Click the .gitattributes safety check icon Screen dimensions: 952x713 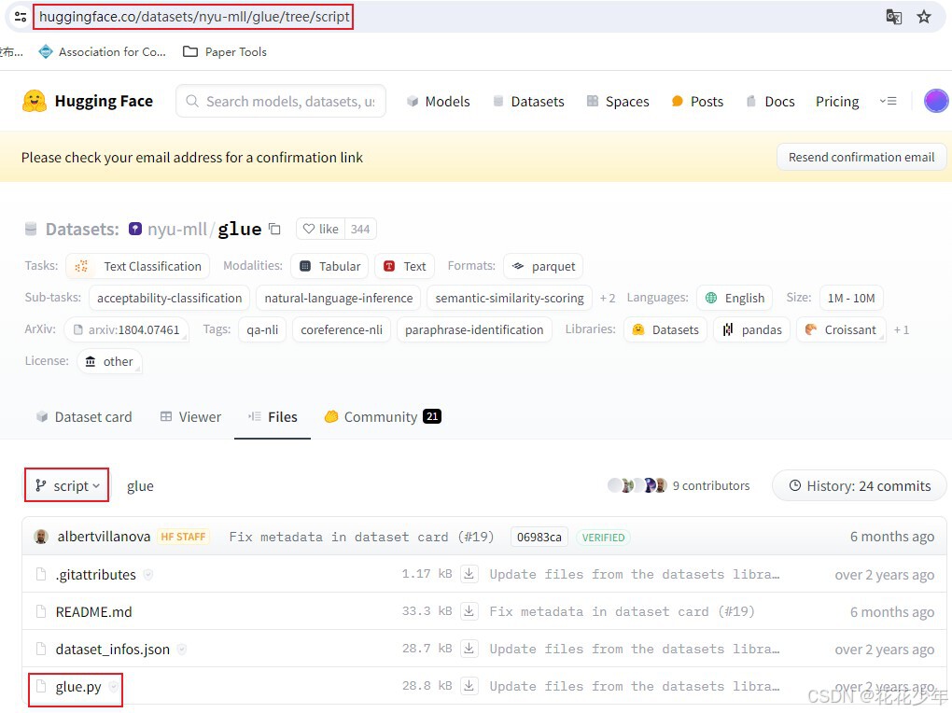(x=147, y=575)
